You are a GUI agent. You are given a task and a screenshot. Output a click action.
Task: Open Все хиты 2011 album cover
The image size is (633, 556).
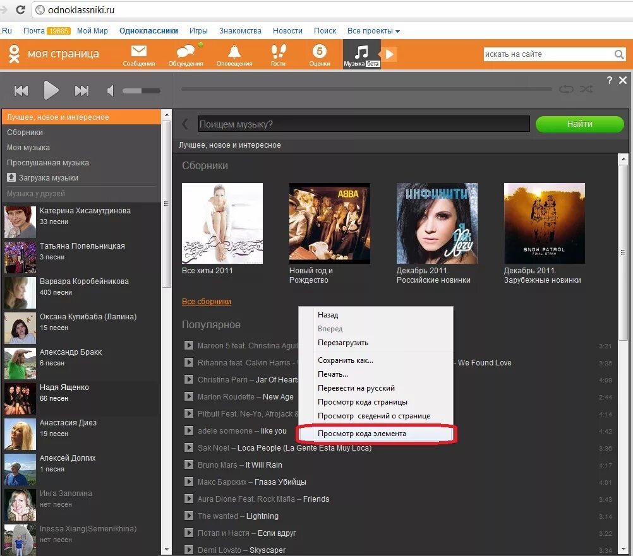pyautogui.click(x=222, y=223)
